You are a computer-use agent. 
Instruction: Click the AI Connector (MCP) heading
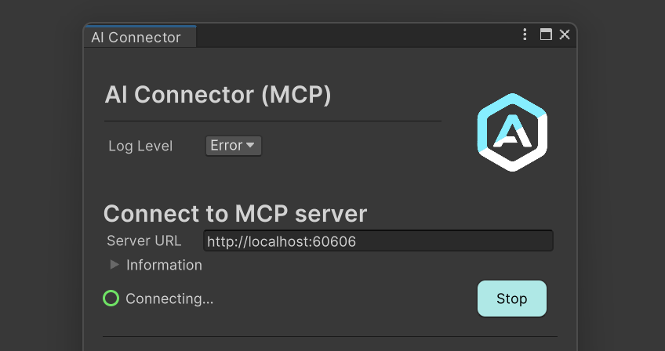point(217,95)
